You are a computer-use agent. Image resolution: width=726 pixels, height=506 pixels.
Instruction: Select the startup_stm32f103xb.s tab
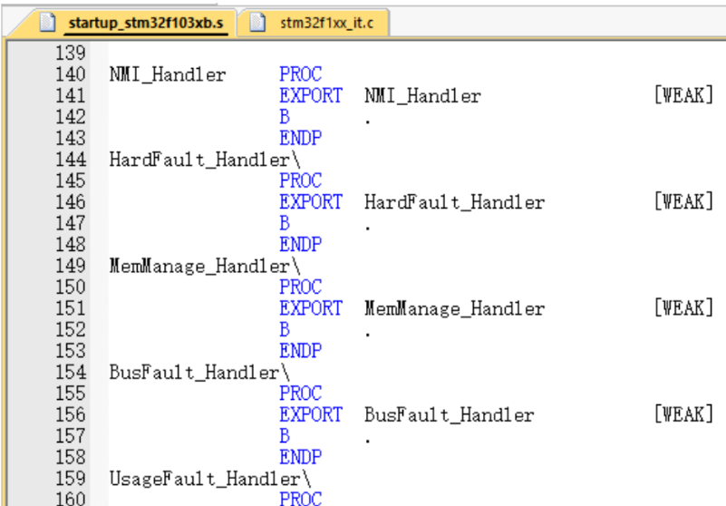click(x=145, y=23)
